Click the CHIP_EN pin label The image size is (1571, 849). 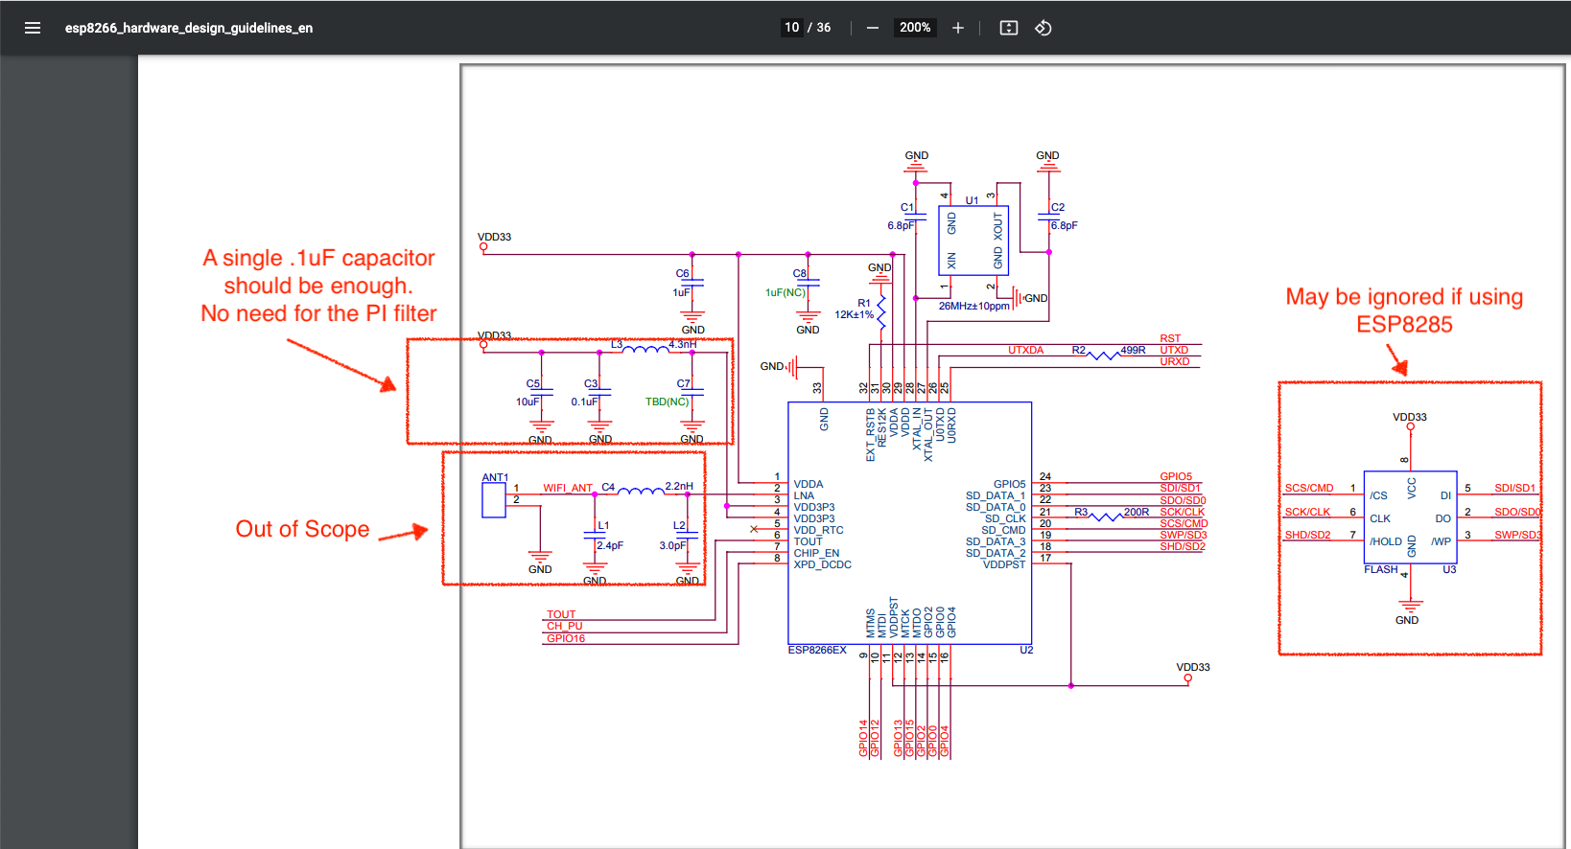coord(816,553)
